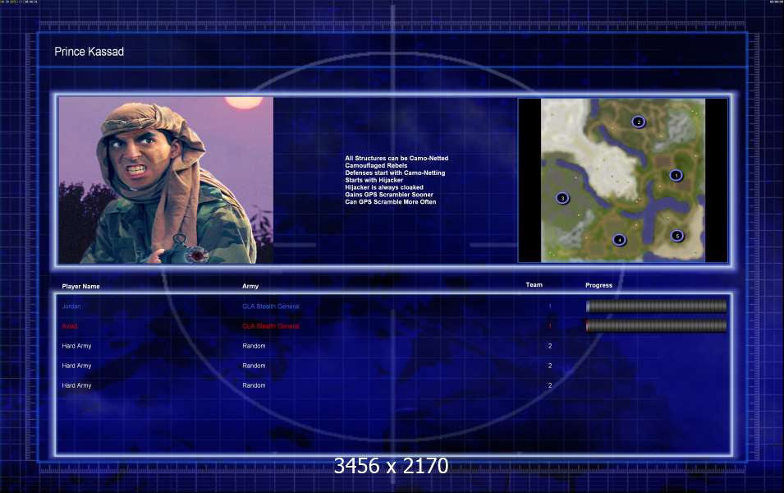Click the 'Starts with Hijacker' line
Viewport: 784px width, 493px height.
[374, 180]
